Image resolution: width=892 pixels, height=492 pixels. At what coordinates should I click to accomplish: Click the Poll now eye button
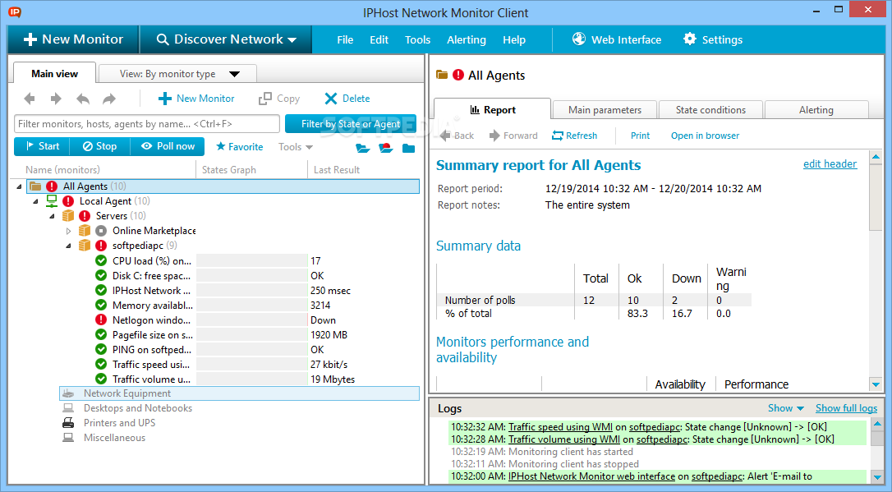pyautogui.click(x=168, y=146)
